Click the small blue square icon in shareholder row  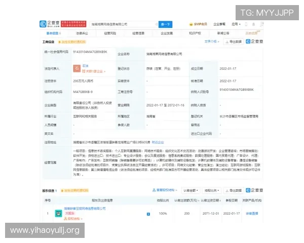[148, 214]
